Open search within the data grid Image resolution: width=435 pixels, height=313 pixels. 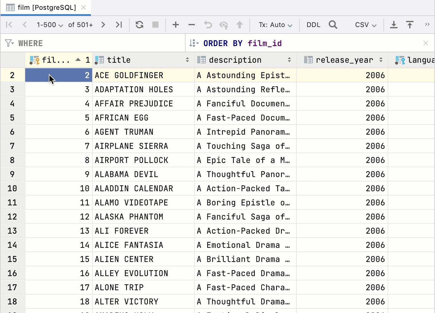click(333, 25)
